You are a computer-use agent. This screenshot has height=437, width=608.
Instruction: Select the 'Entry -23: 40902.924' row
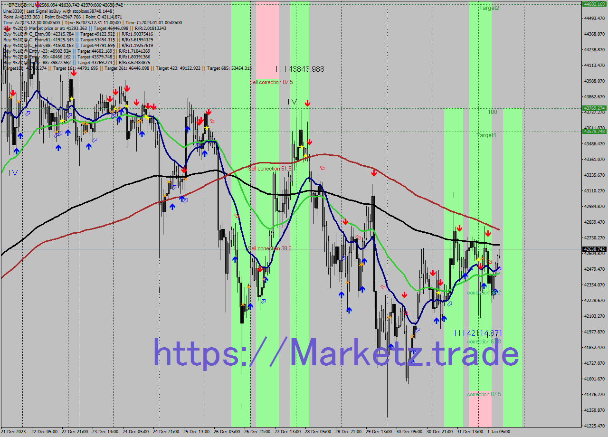76,51
